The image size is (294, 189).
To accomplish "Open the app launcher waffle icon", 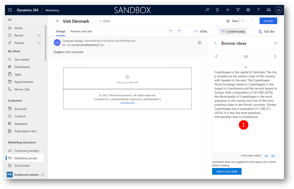I will pos(10,10).
